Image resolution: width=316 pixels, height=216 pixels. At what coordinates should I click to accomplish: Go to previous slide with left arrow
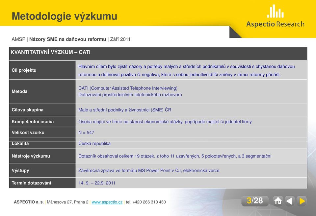coord(290,201)
